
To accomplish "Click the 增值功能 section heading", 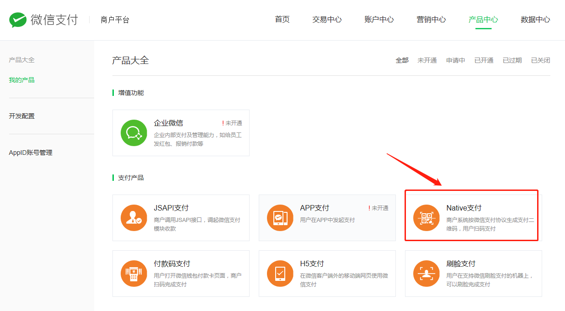I will click(131, 93).
